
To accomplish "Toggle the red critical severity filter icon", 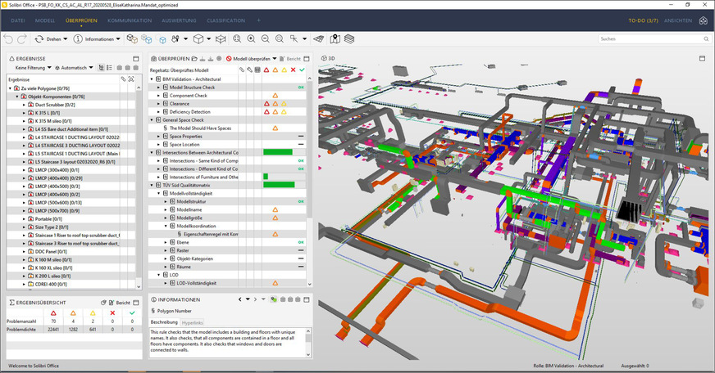I will click(x=266, y=70).
